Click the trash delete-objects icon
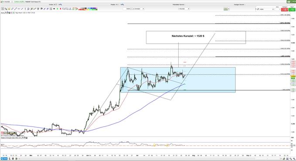This screenshot has height=161, width=296. (38, 9)
